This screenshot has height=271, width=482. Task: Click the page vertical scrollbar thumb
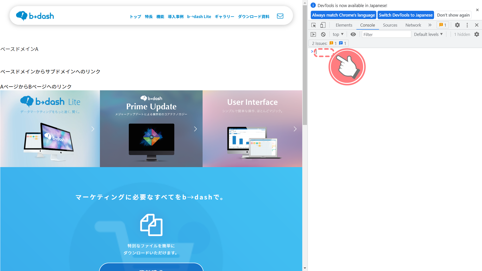pos(305,65)
